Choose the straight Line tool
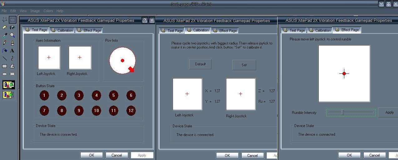Image resolution: width=398 pixels, height=160 pixels. [x=5, y=58]
